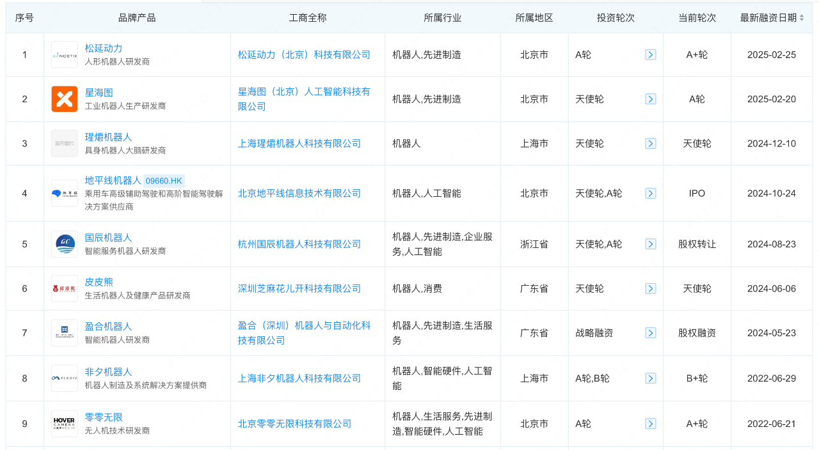
Task: Click 机器人,消费 industry cell
Action: pos(417,288)
